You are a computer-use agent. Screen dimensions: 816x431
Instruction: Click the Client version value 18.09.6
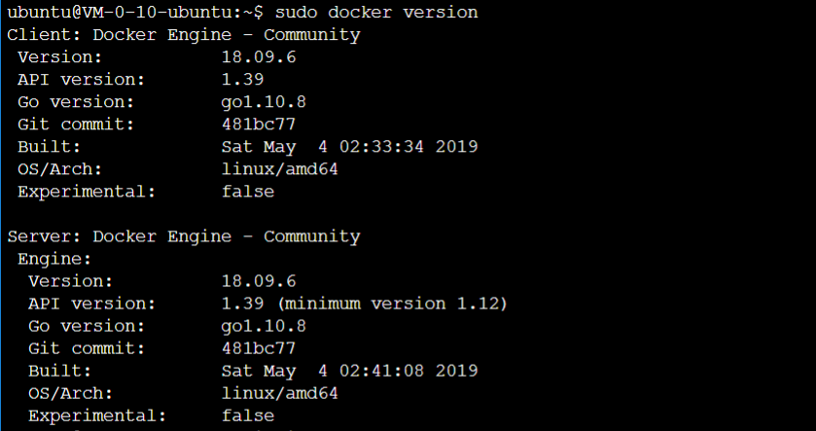point(259,57)
